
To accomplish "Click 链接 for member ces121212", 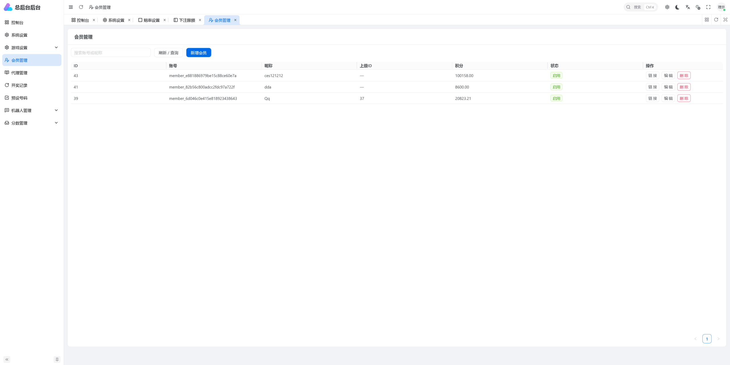I will (x=652, y=76).
